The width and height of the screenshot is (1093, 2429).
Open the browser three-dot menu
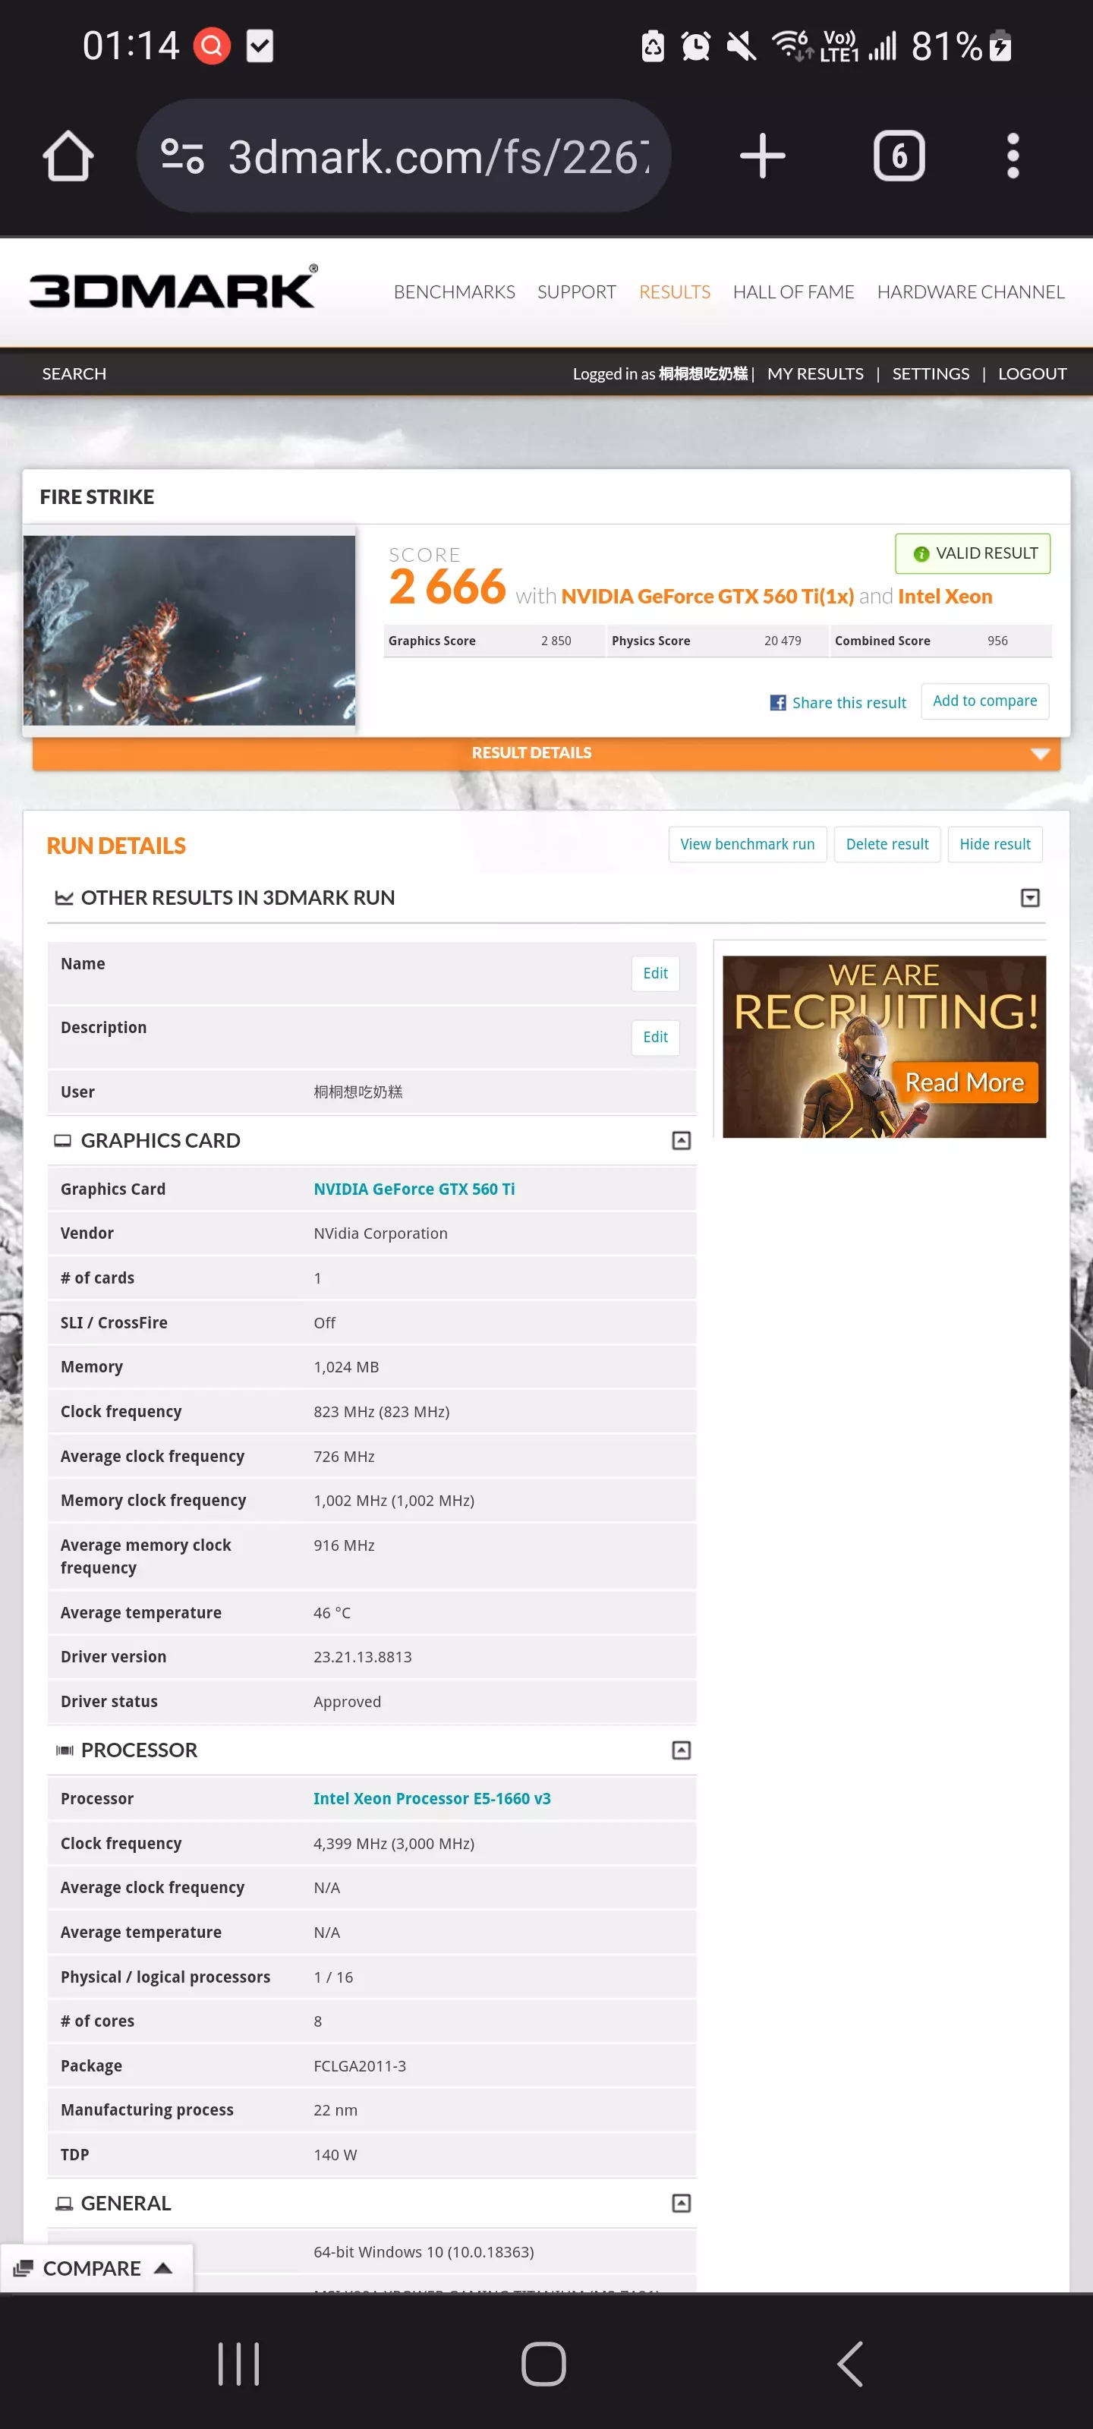[1013, 156]
